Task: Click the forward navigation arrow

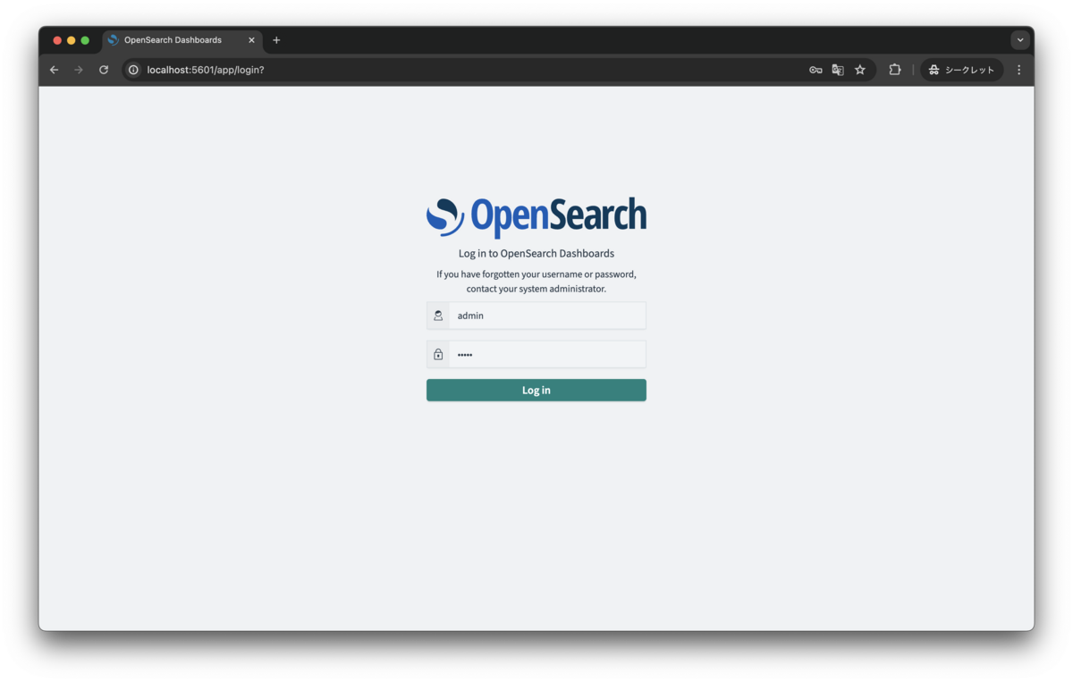Action: tap(79, 69)
